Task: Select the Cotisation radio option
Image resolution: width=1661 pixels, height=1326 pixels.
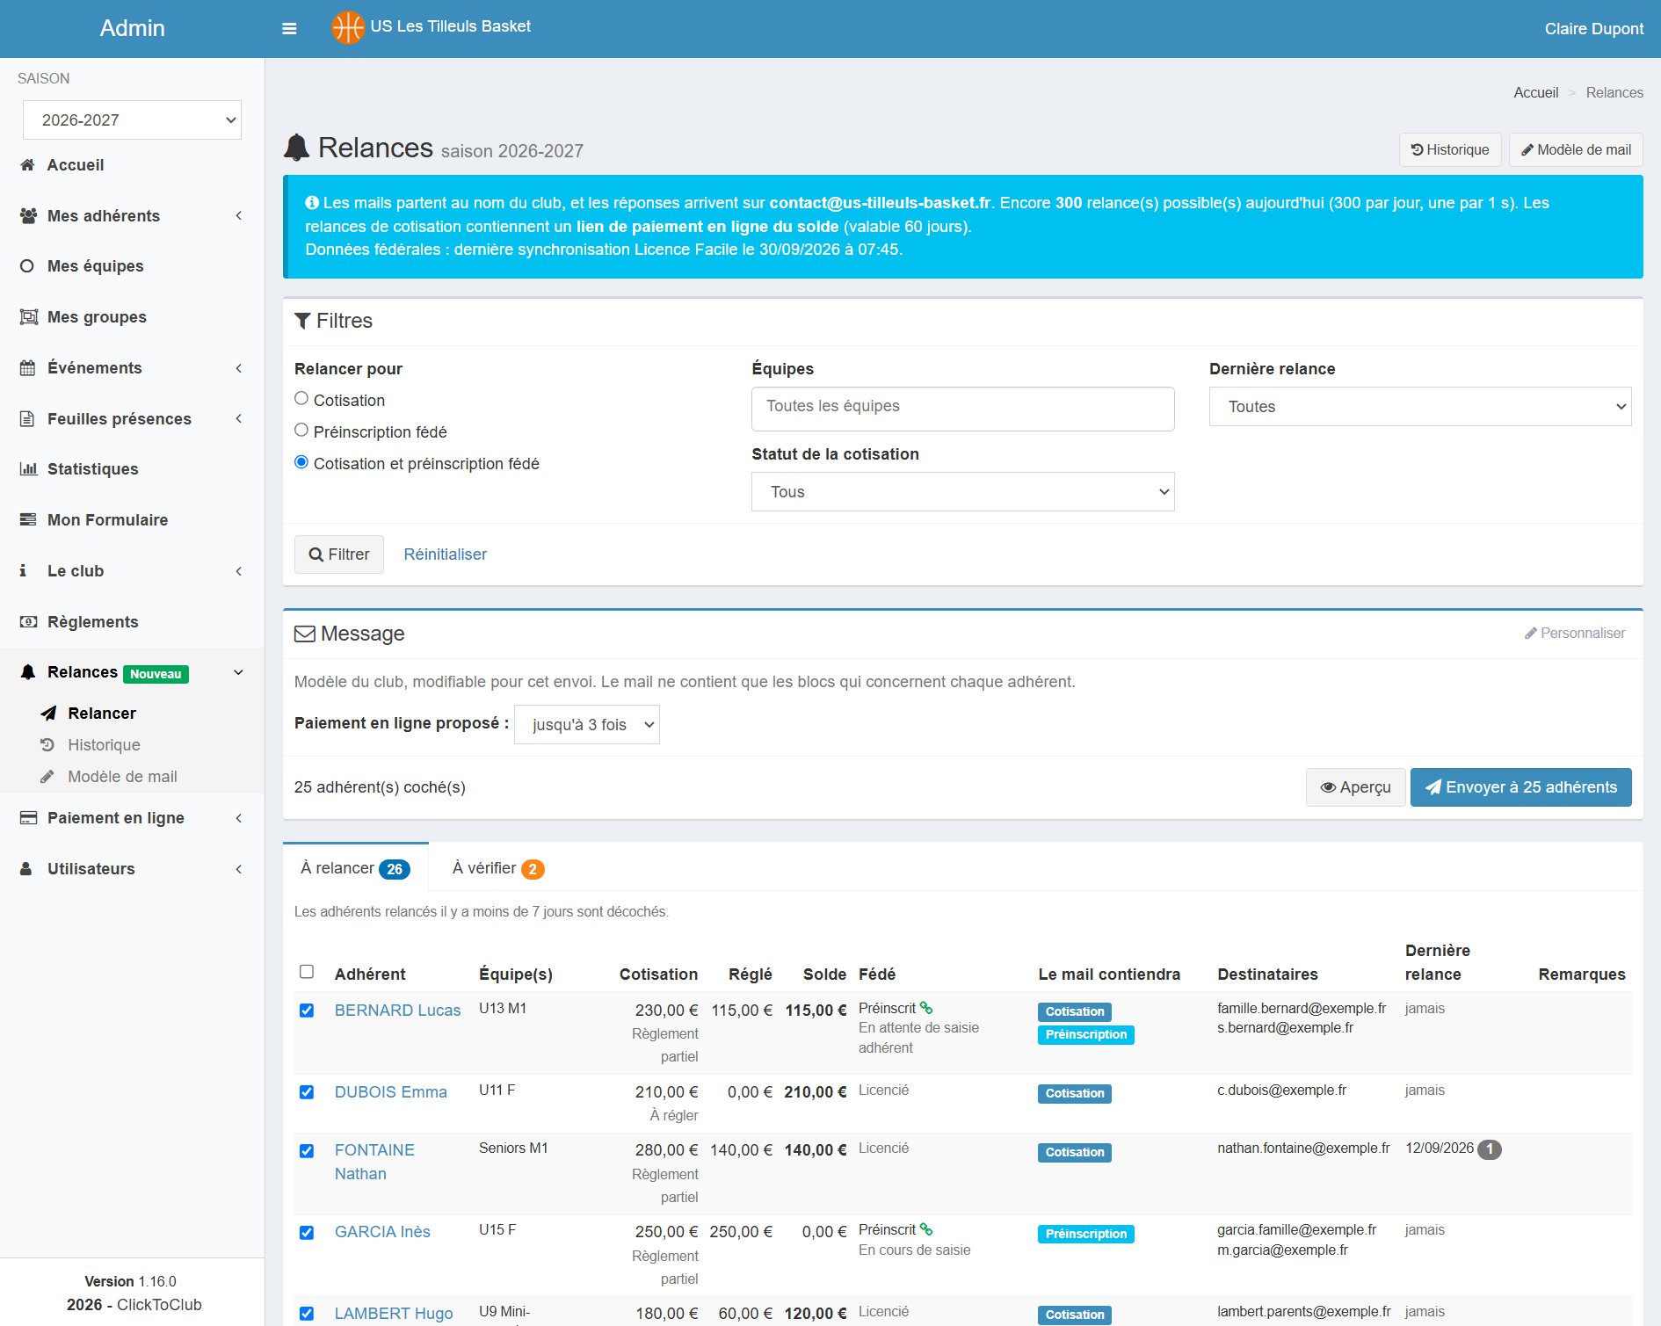Action: point(301,399)
